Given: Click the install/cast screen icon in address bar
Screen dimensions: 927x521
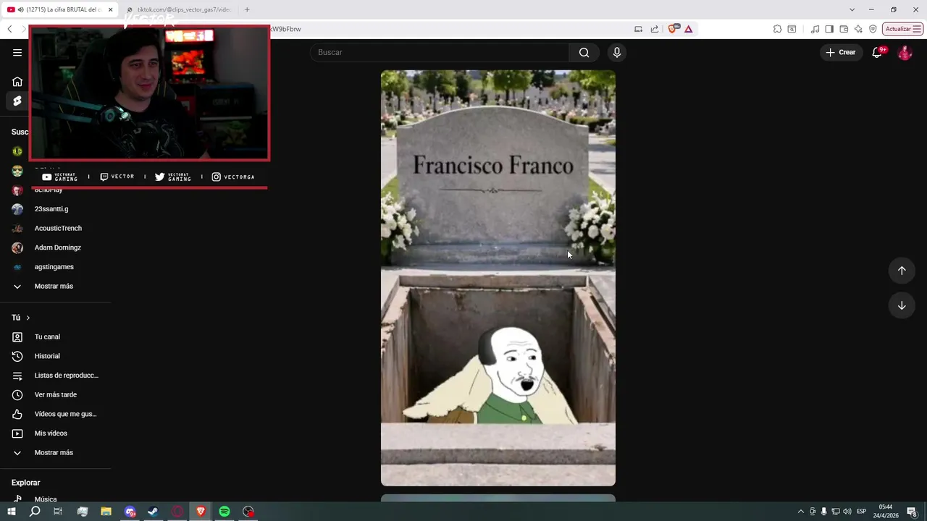Looking at the screenshot, I should [638, 29].
